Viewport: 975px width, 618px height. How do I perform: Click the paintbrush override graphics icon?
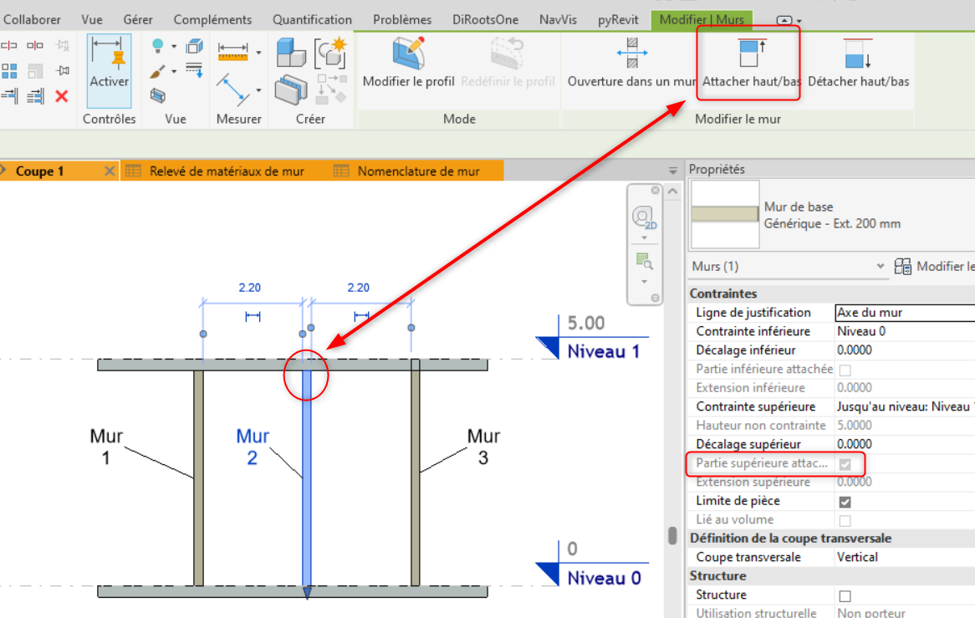(x=158, y=71)
